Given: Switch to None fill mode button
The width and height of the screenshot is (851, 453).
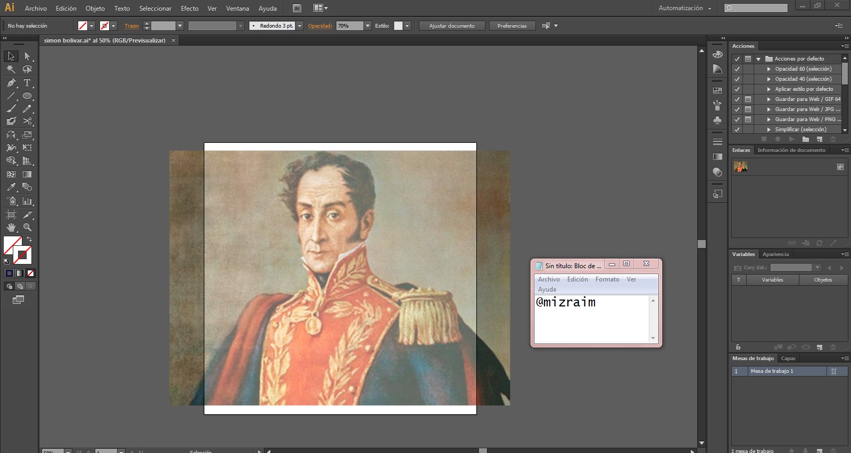Looking at the screenshot, I should [x=30, y=273].
